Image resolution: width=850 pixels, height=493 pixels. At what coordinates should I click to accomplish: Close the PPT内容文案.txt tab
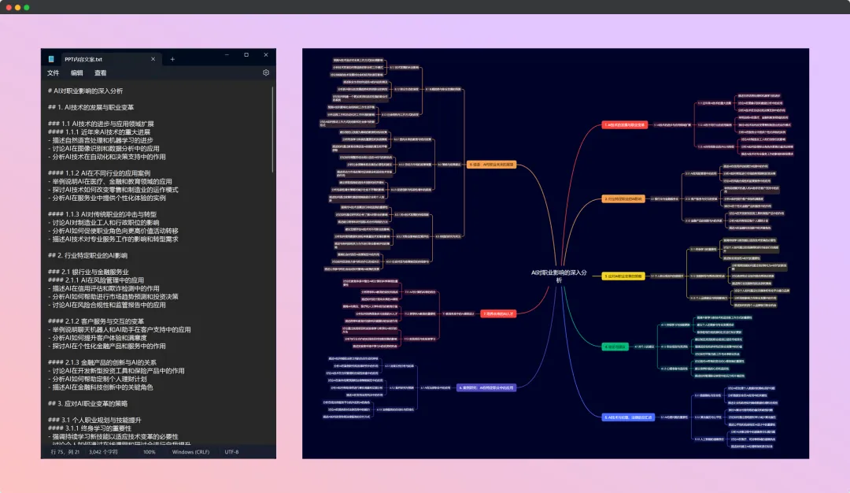pyautogui.click(x=153, y=59)
